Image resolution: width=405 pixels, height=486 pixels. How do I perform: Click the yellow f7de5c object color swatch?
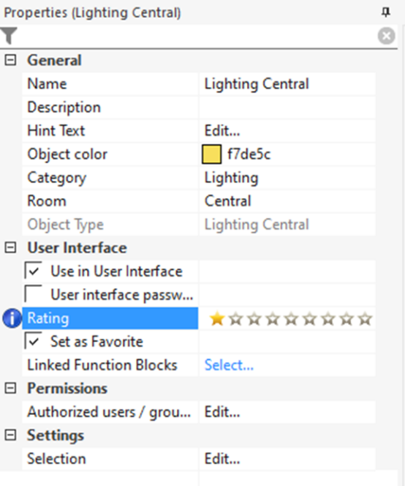tap(211, 154)
